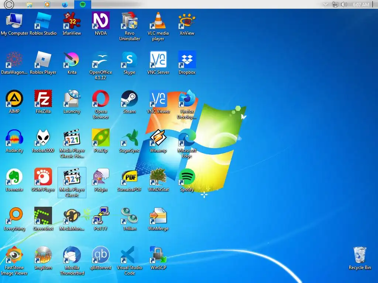Open the Visual Studio Code shortcut
The height and width of the screenshot is (283, 378).
[130, 261]
